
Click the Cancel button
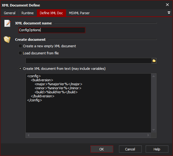point(130,149)
